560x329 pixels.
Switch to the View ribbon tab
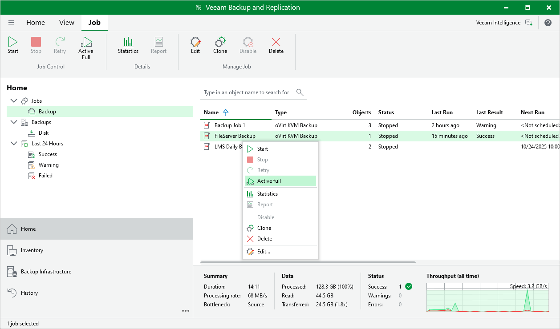point(67,23)
